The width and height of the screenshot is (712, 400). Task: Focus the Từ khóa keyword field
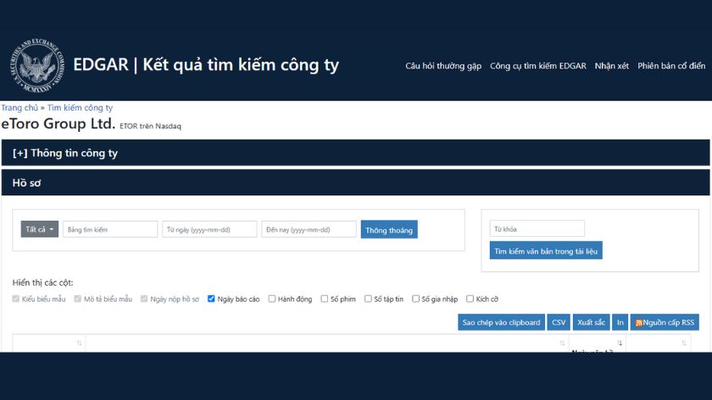pyautogui.click(x=537, y=229)
